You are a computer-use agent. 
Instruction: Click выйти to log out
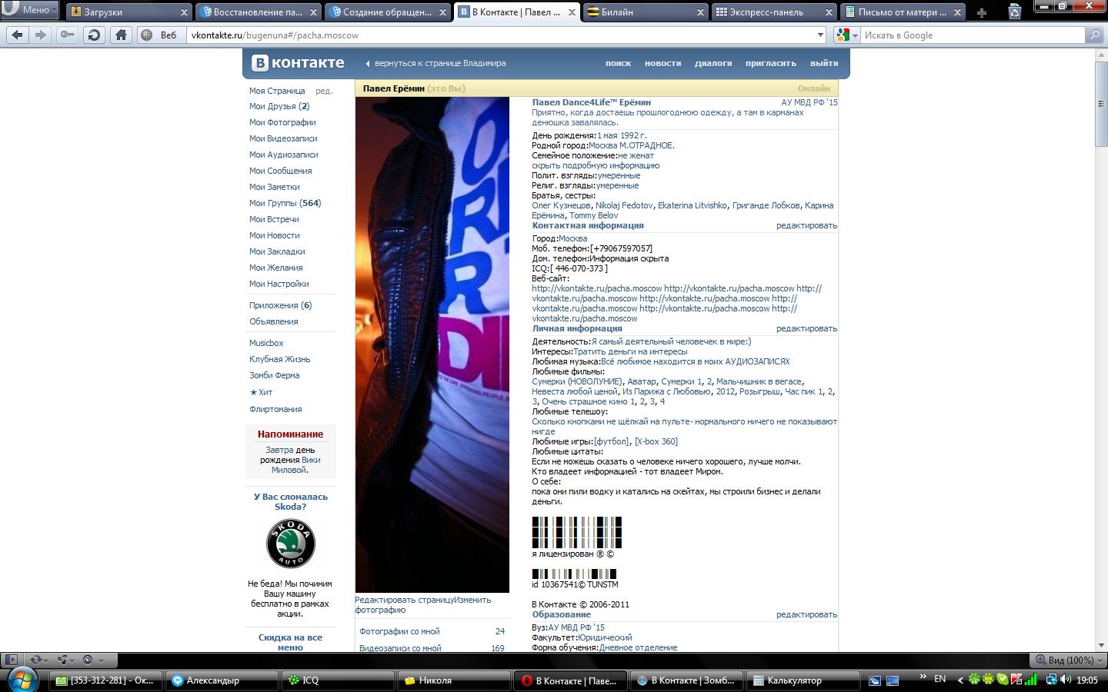[x=824, y=63]
